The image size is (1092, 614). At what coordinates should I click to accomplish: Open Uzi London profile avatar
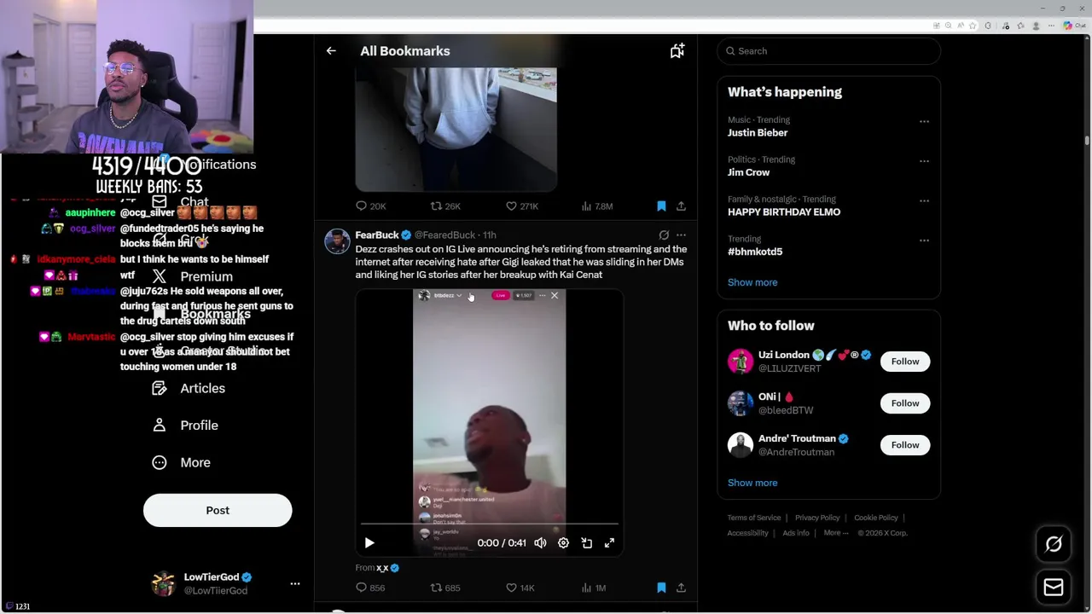coord(741,362)
